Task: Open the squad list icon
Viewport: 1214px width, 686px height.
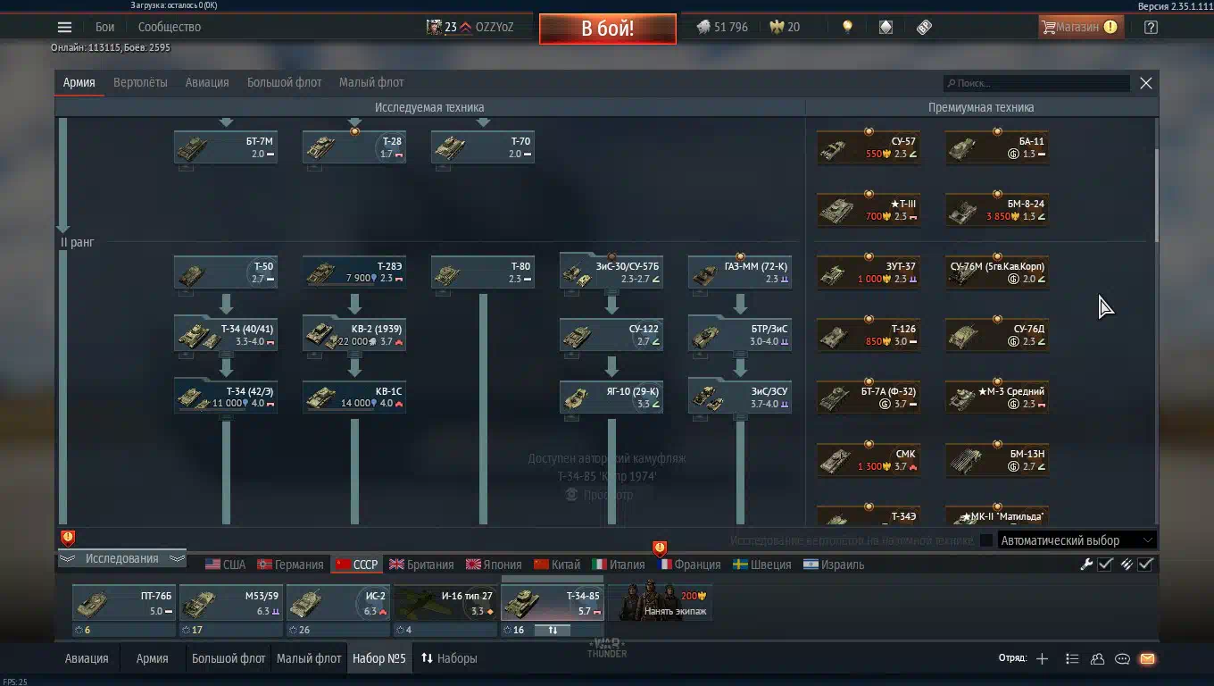Action: pyautogui.click(x=1072, y=658)
